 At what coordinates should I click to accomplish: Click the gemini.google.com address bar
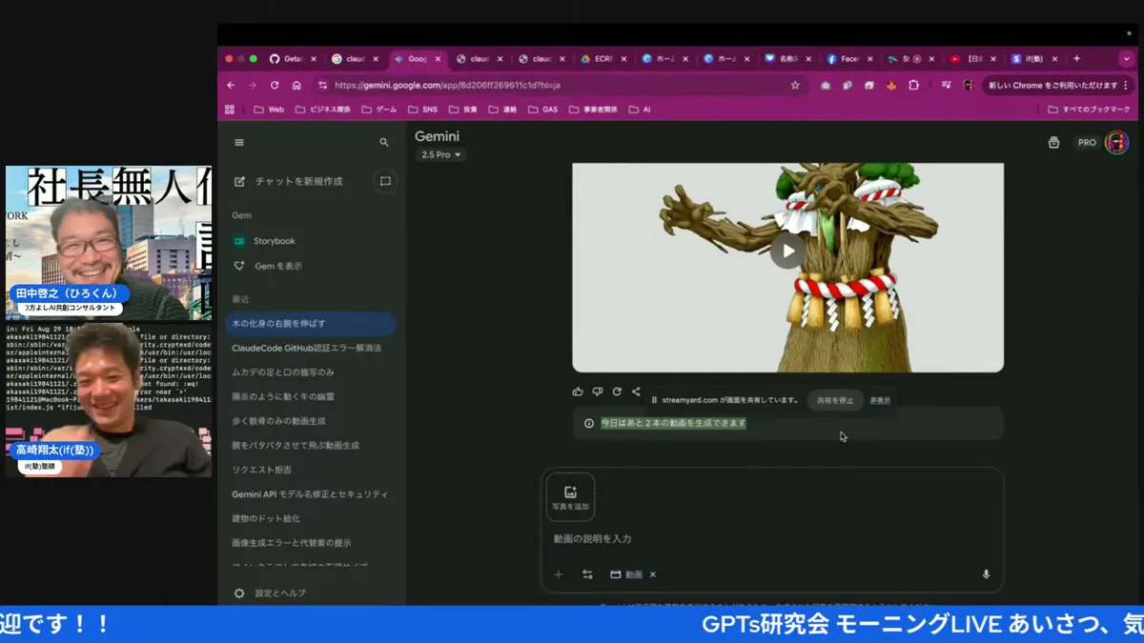[x=561, y=85]
